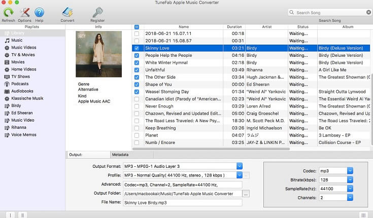The height and width of the screenshot is (218, 373).
Task: Select the TV Shows screen icon
Action: click(7, 77)
